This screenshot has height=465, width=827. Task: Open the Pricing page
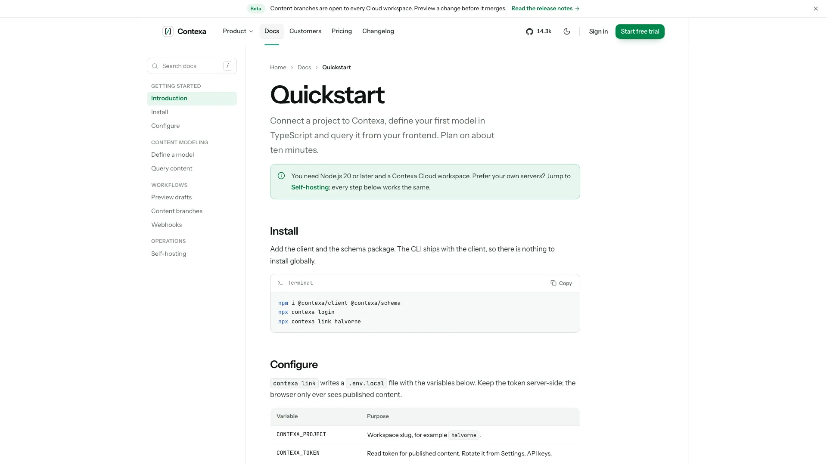[342, 31]
